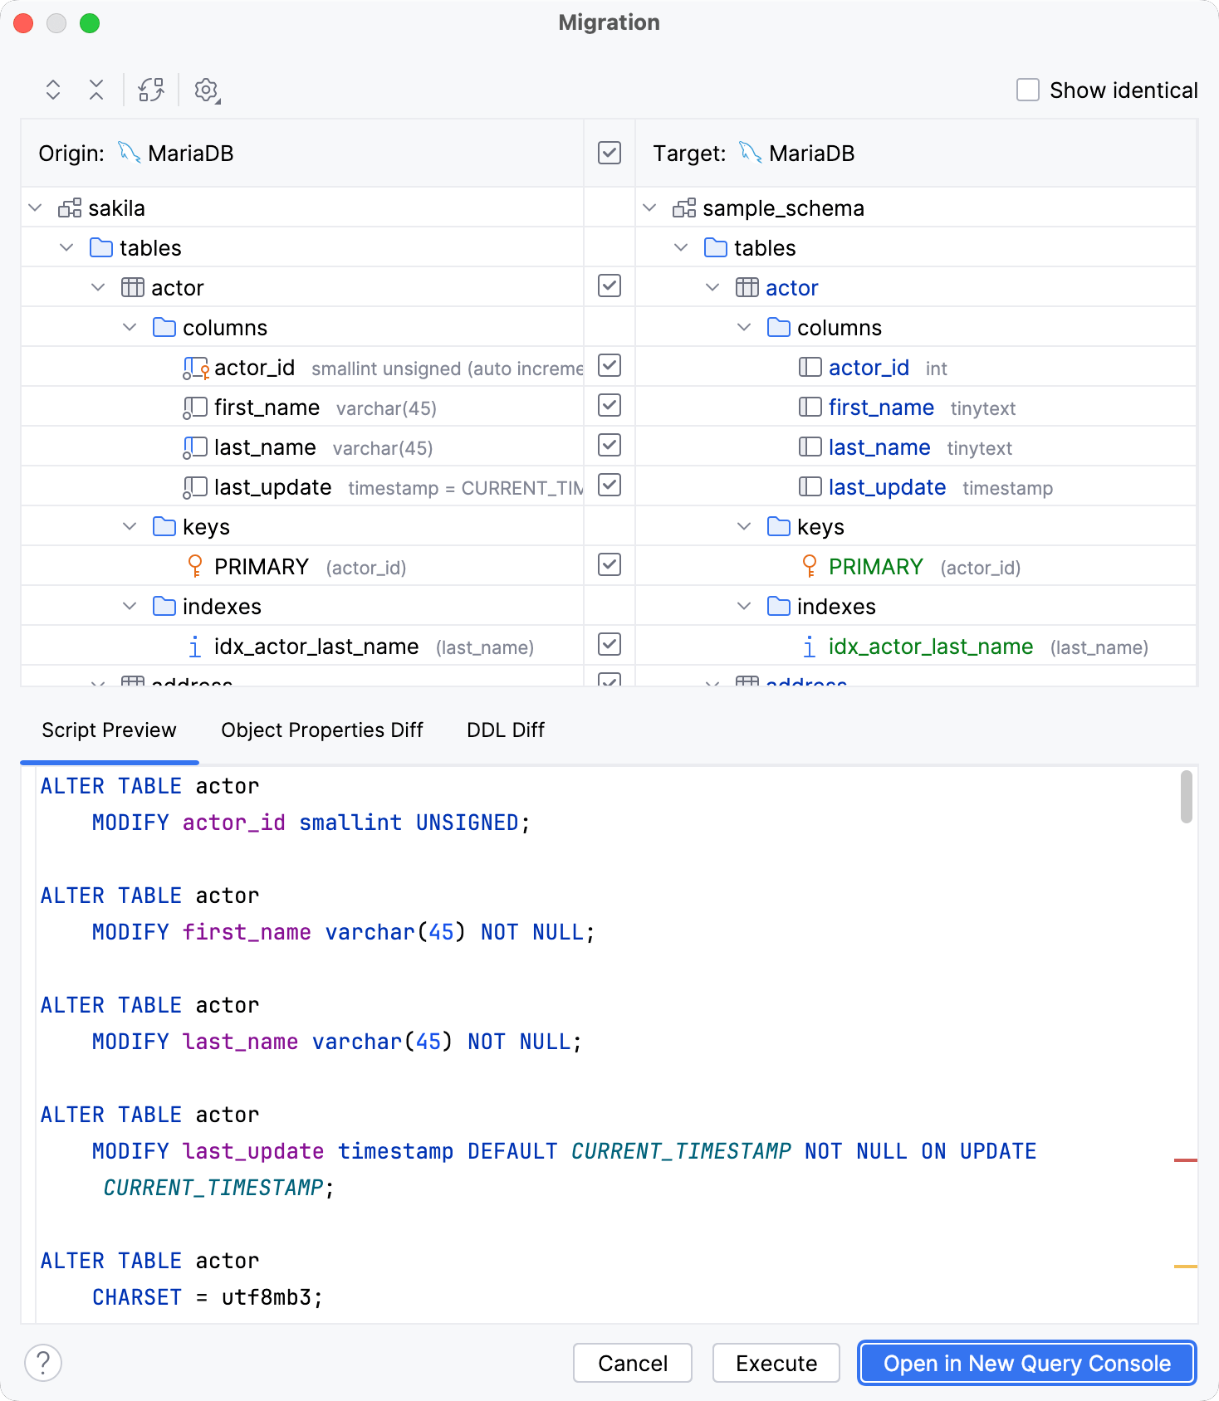Collapse the origin keys folder
Screen dimensions: 1219x1401
pyautogui.click(x=130, y=527)
